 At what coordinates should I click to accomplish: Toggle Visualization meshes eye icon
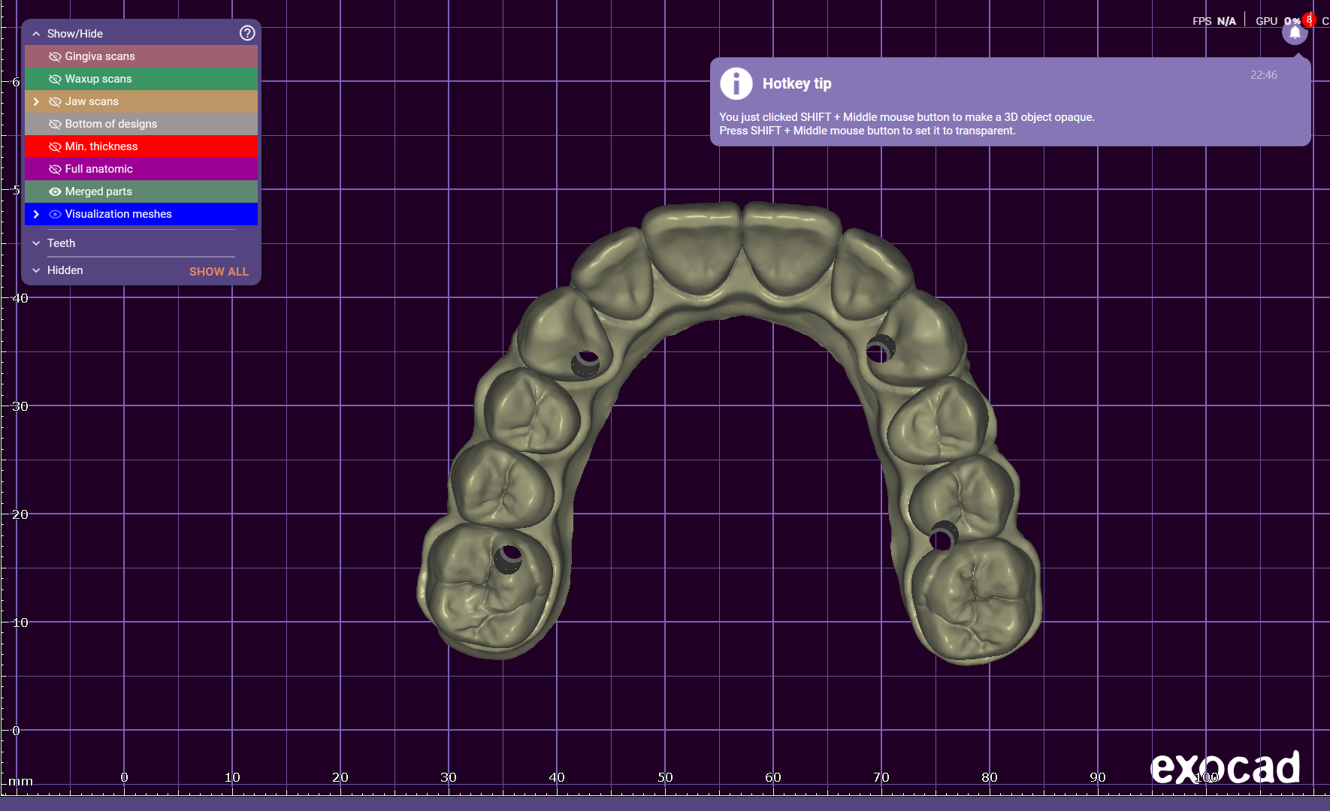[x=55, y=214]
